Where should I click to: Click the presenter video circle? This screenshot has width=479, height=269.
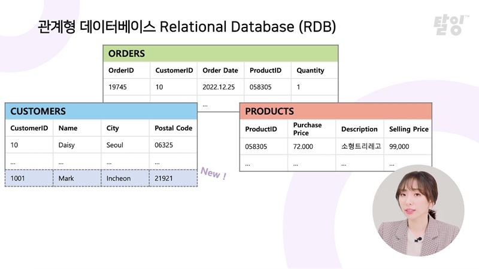coord(419,211)
